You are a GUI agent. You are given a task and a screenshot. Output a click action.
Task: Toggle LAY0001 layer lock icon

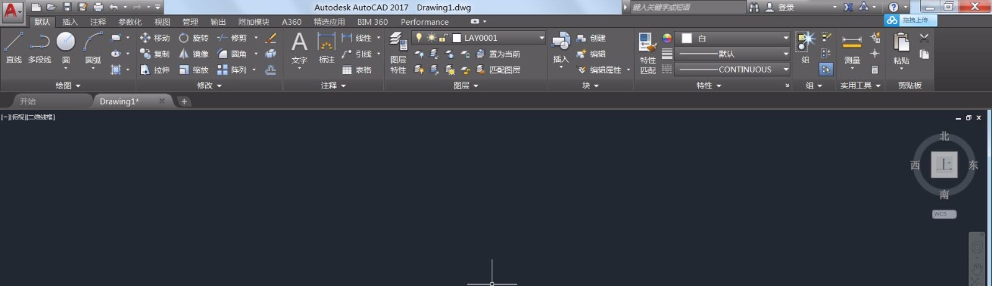443,38
